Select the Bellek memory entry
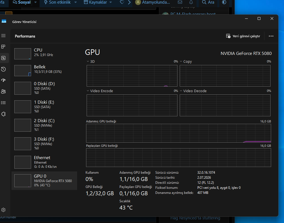 click(44, 70)
